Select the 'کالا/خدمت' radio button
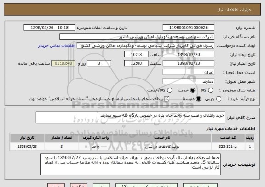The width and height of the screenshot is (265, 187). point(169,91)
